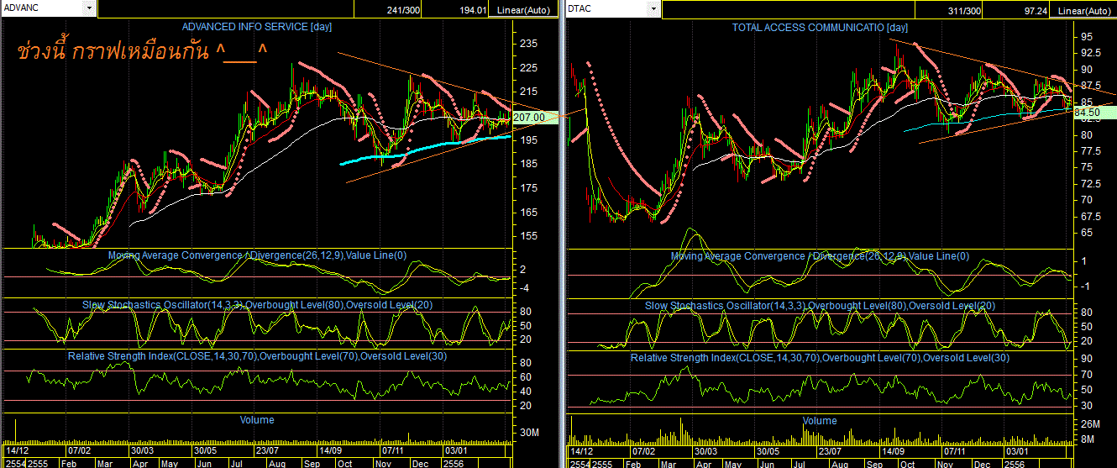Image resolution: width=1117 pixels, height=468 pixels.
Task: Select ADVANC Slow Stochastics Oscillator label
Action: [257, 304]
